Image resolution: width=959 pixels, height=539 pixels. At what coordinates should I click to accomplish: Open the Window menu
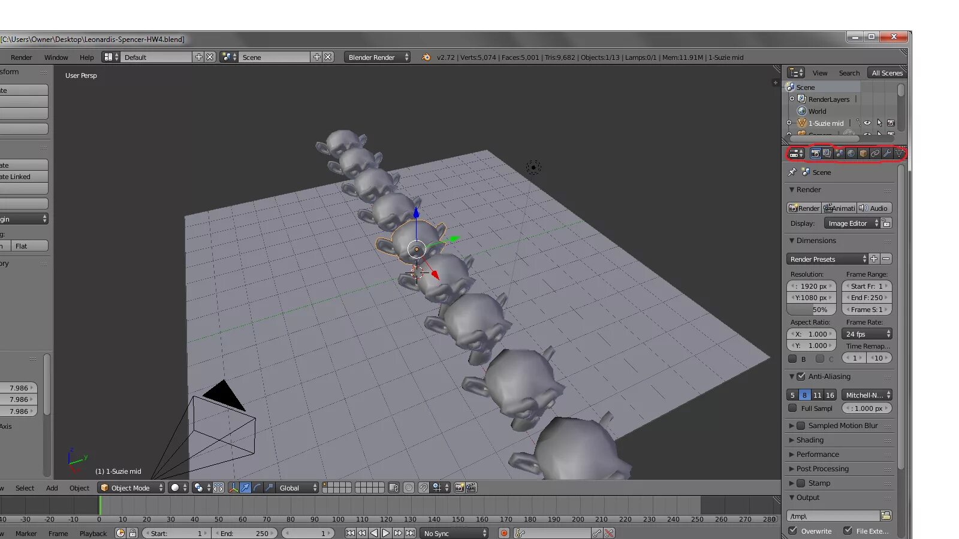pos(56,57)
